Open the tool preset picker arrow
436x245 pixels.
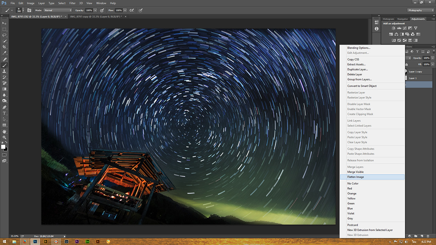pyautogui.click(x=12, y=10)
